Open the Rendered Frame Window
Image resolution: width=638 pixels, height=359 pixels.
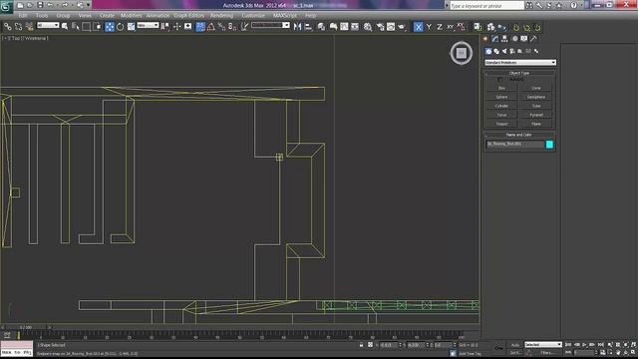(391, 27)
